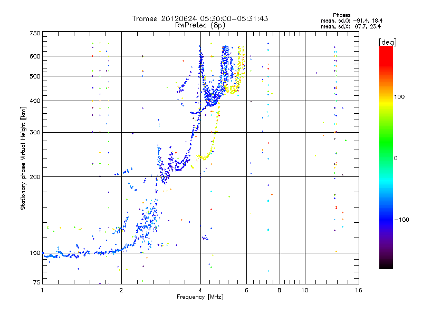
Task: Click the 'mean, sd,O: -91.4, 18.4' statistics line
Action: pos(351,21)
